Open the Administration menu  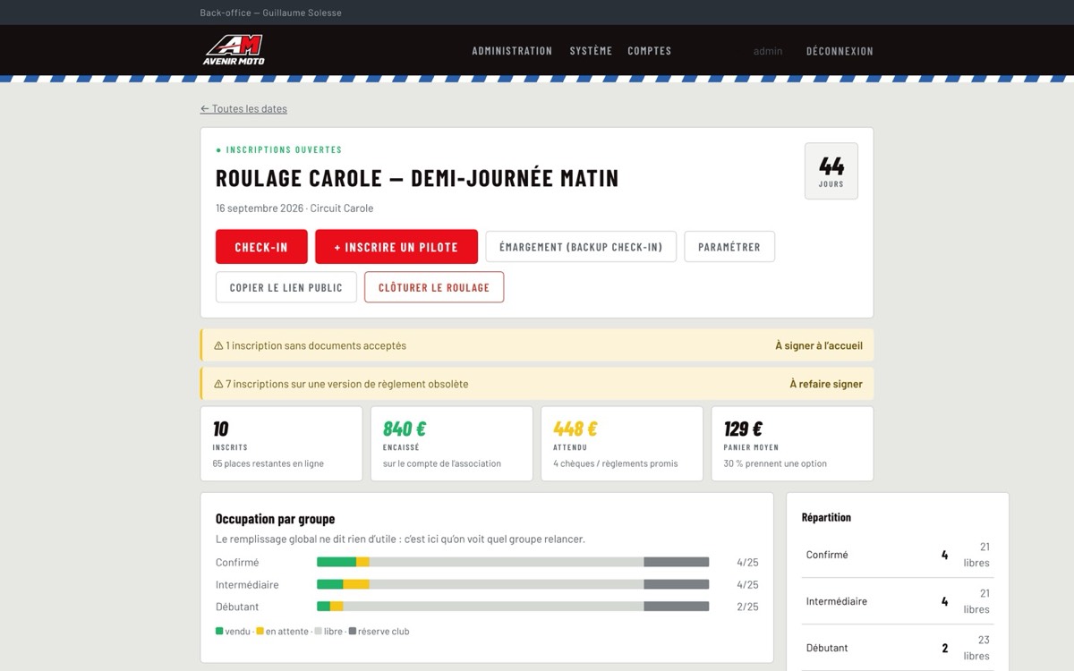512,51
